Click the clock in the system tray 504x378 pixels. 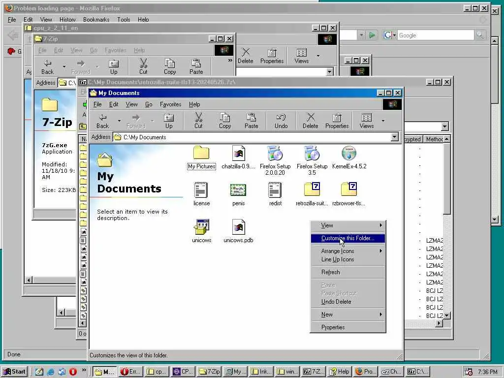point(487,372)
